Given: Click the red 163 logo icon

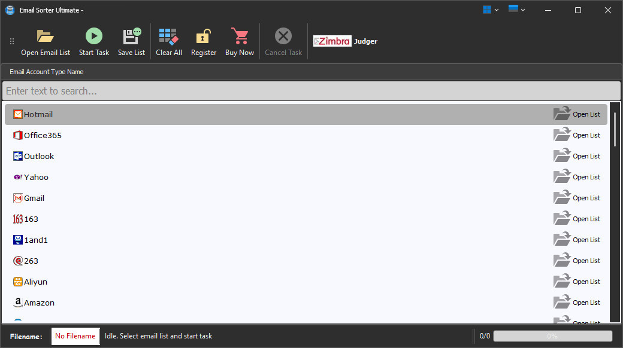Looking at the screenshot, I should click(17, 219).
